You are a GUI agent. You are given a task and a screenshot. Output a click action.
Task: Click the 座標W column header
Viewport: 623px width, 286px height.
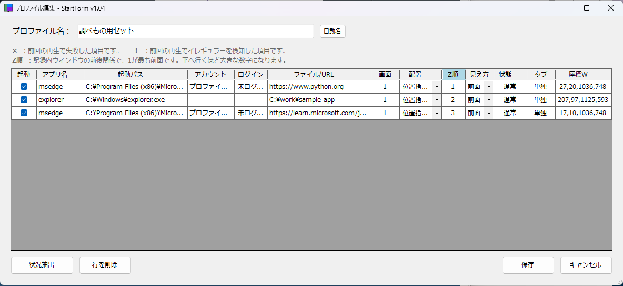pos(583,74)
